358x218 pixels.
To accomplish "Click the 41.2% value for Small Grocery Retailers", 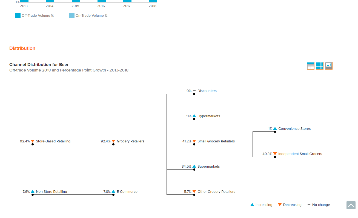I will (x=187, y=141).
